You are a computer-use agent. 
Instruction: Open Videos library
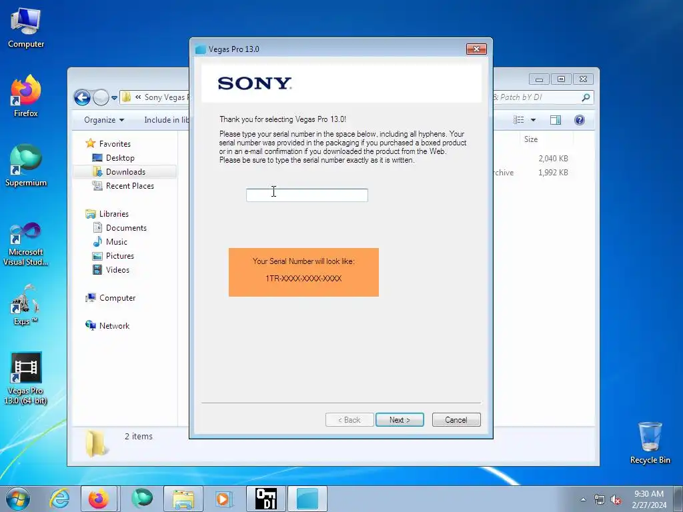pos(117,269)
